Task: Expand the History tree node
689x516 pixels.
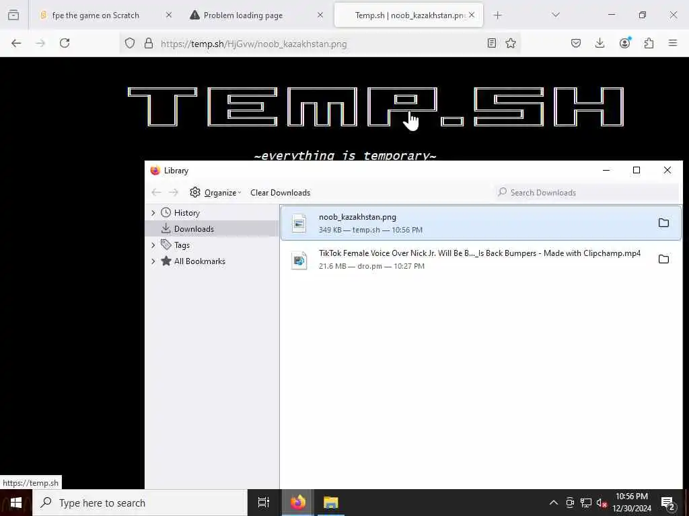Action: pyautogui.click(x=153, y=213)
